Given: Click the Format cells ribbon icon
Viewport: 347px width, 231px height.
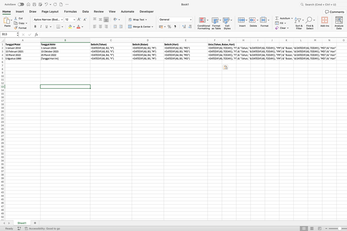Looking at the screenshot, I should (x=263, y=20).
